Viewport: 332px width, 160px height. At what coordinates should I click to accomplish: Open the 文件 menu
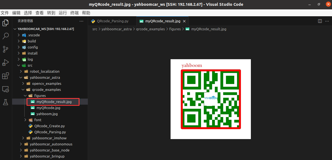click(x=5, y=13)
